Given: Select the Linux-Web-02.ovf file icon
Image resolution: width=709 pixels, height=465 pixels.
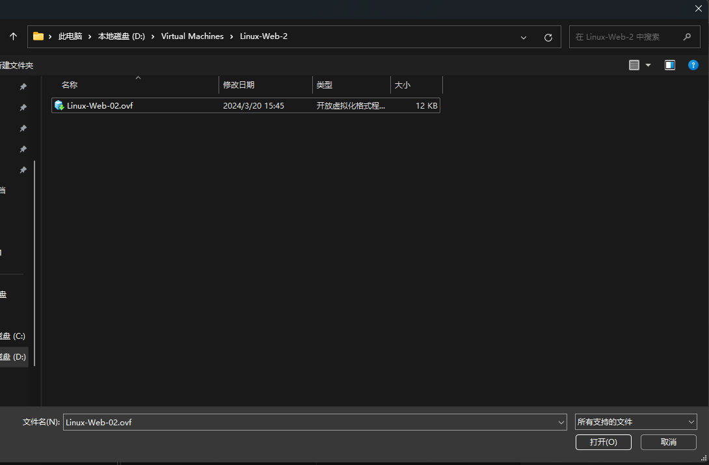Looking at the screenshot, I should pos(59,105).
